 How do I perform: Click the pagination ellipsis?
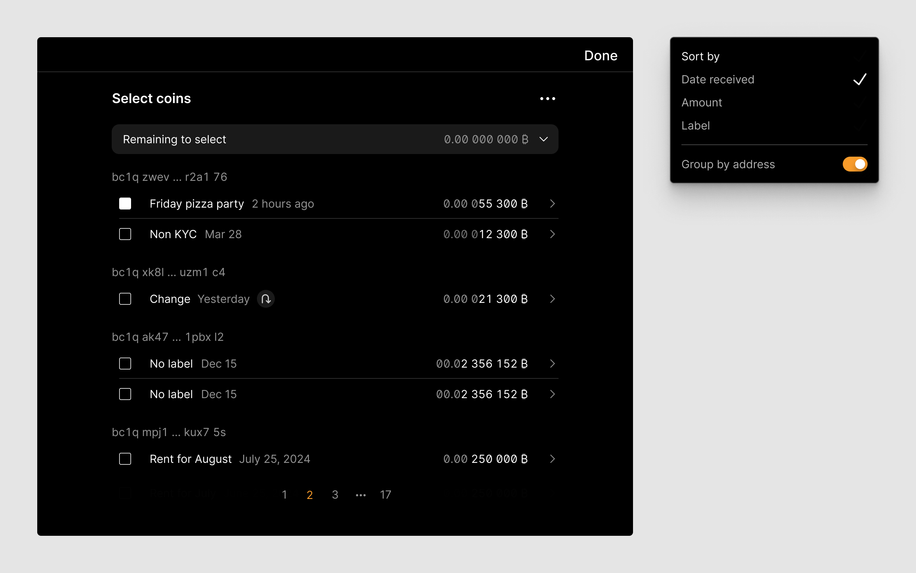coord(360,495)
